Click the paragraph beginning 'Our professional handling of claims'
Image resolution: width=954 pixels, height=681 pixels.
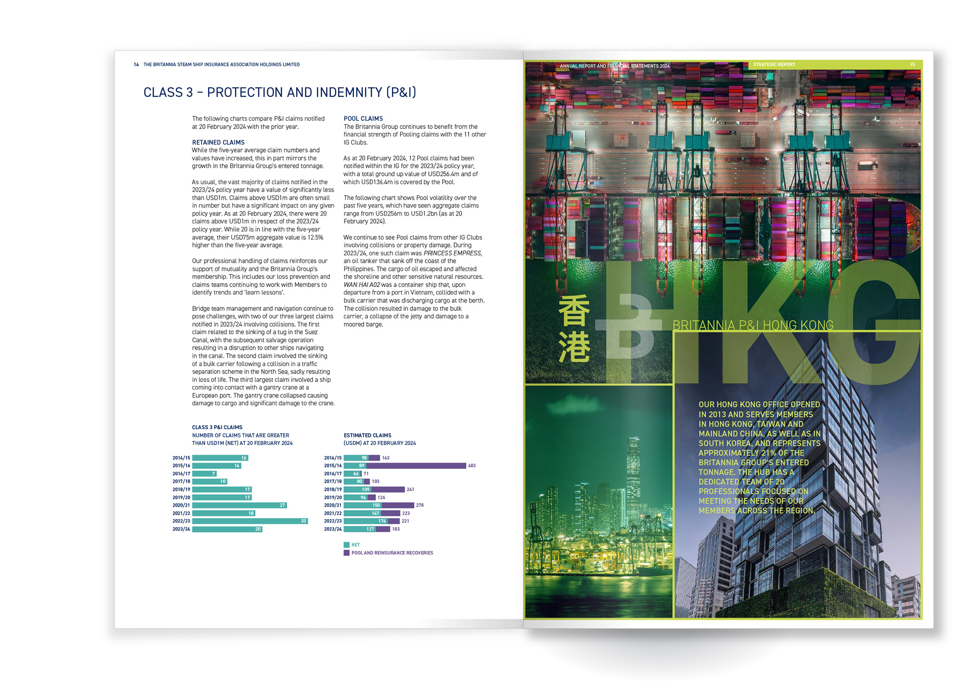coord(261,277)
